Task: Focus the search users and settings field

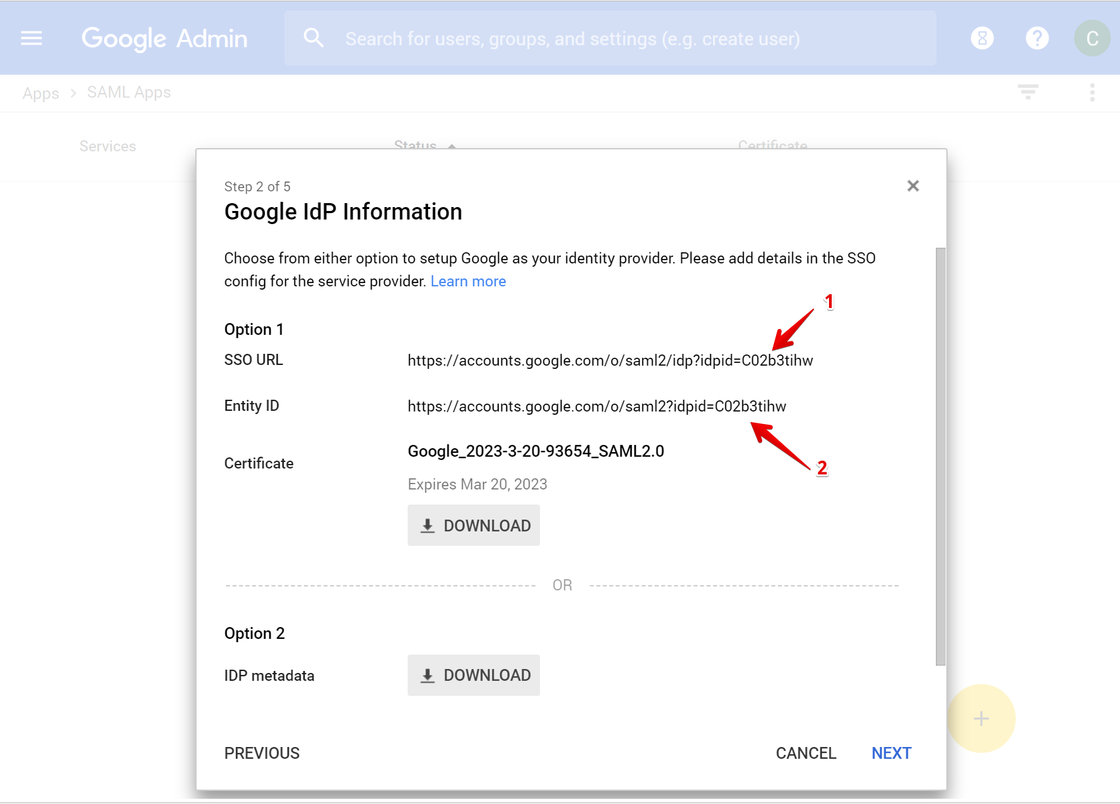Action: pyautogui.click(x=610, y=38)
